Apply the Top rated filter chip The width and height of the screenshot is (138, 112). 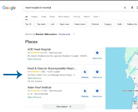pos(41,24)
